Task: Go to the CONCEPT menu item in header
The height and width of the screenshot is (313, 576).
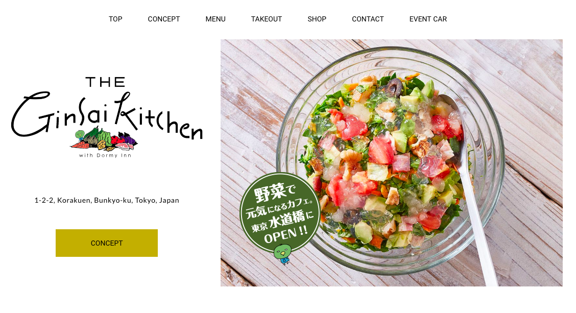Action: 164,19
